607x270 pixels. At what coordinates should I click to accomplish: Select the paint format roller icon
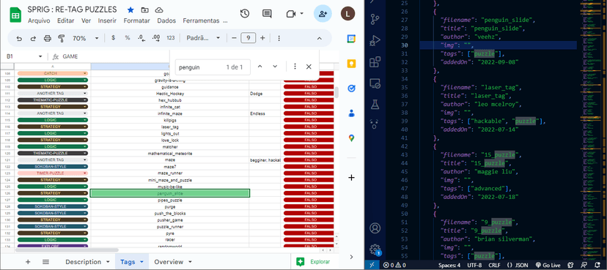pos(61,38)
